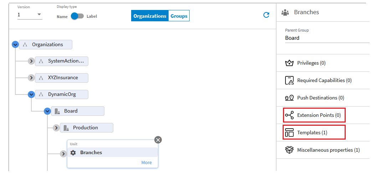Viewport: 376px width, 173px height.
Task: Select the Organizations tab
Action: [150, 16]
